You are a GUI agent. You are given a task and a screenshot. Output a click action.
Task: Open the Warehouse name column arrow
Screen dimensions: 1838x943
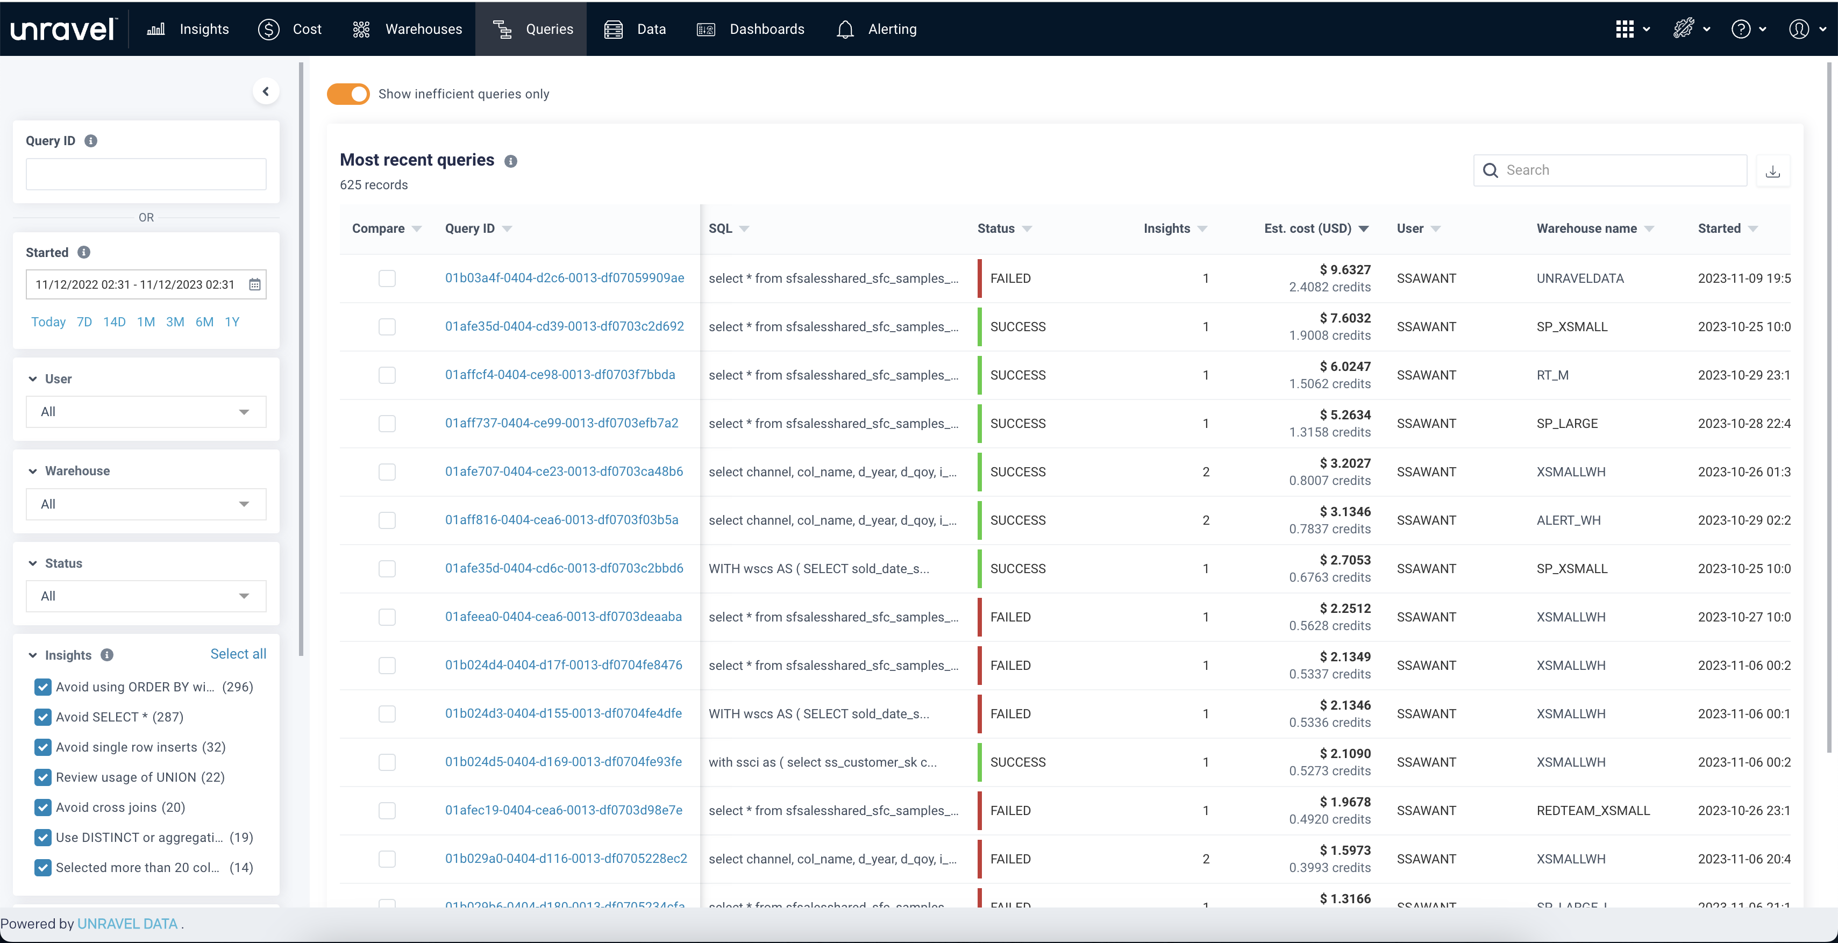tap(1649, 229)
